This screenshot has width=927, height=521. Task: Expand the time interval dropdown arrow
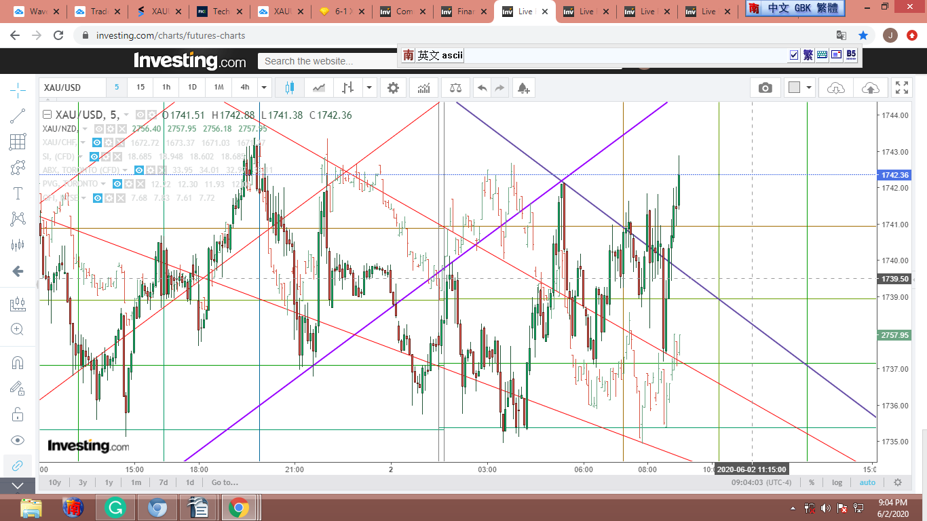click(x=264, y=88)
